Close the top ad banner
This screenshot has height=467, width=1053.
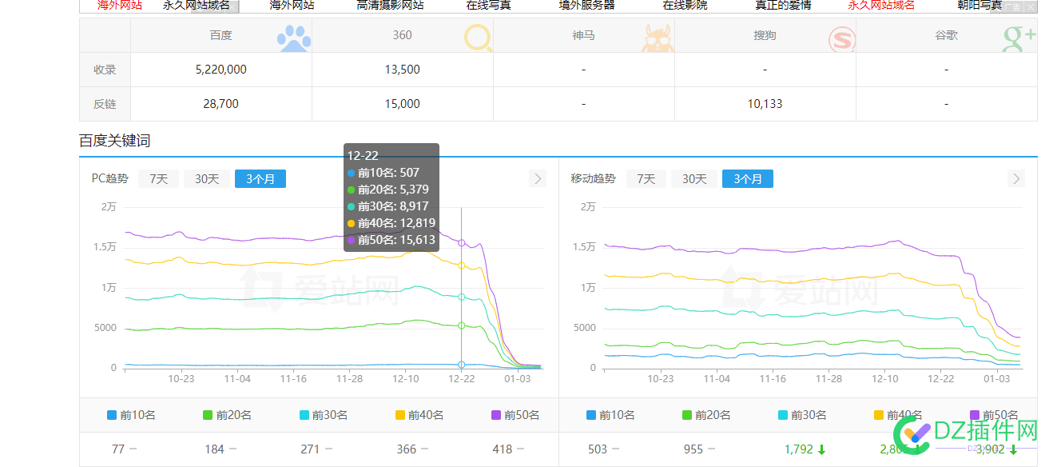click(1030, 7)
